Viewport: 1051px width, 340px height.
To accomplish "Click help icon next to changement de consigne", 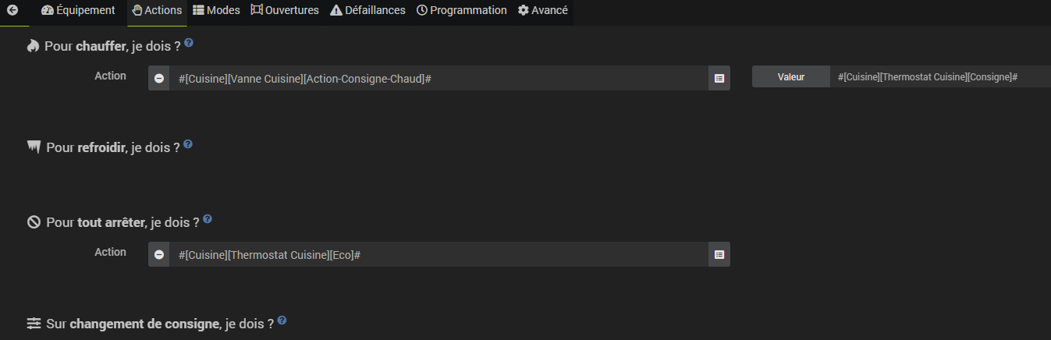I will point(282,321).
